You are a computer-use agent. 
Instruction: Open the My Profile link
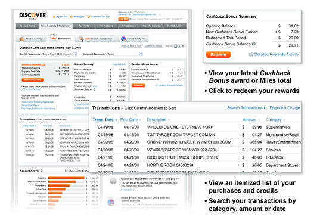click(61, 17)
